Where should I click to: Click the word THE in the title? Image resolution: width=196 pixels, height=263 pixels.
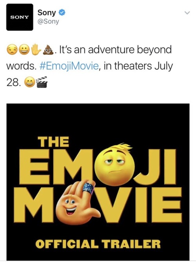[x=53, y=142]
